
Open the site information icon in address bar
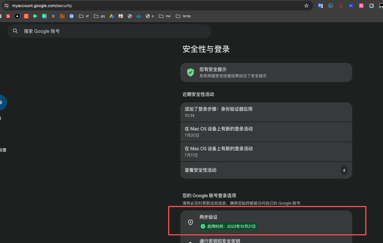click(7, 6)
